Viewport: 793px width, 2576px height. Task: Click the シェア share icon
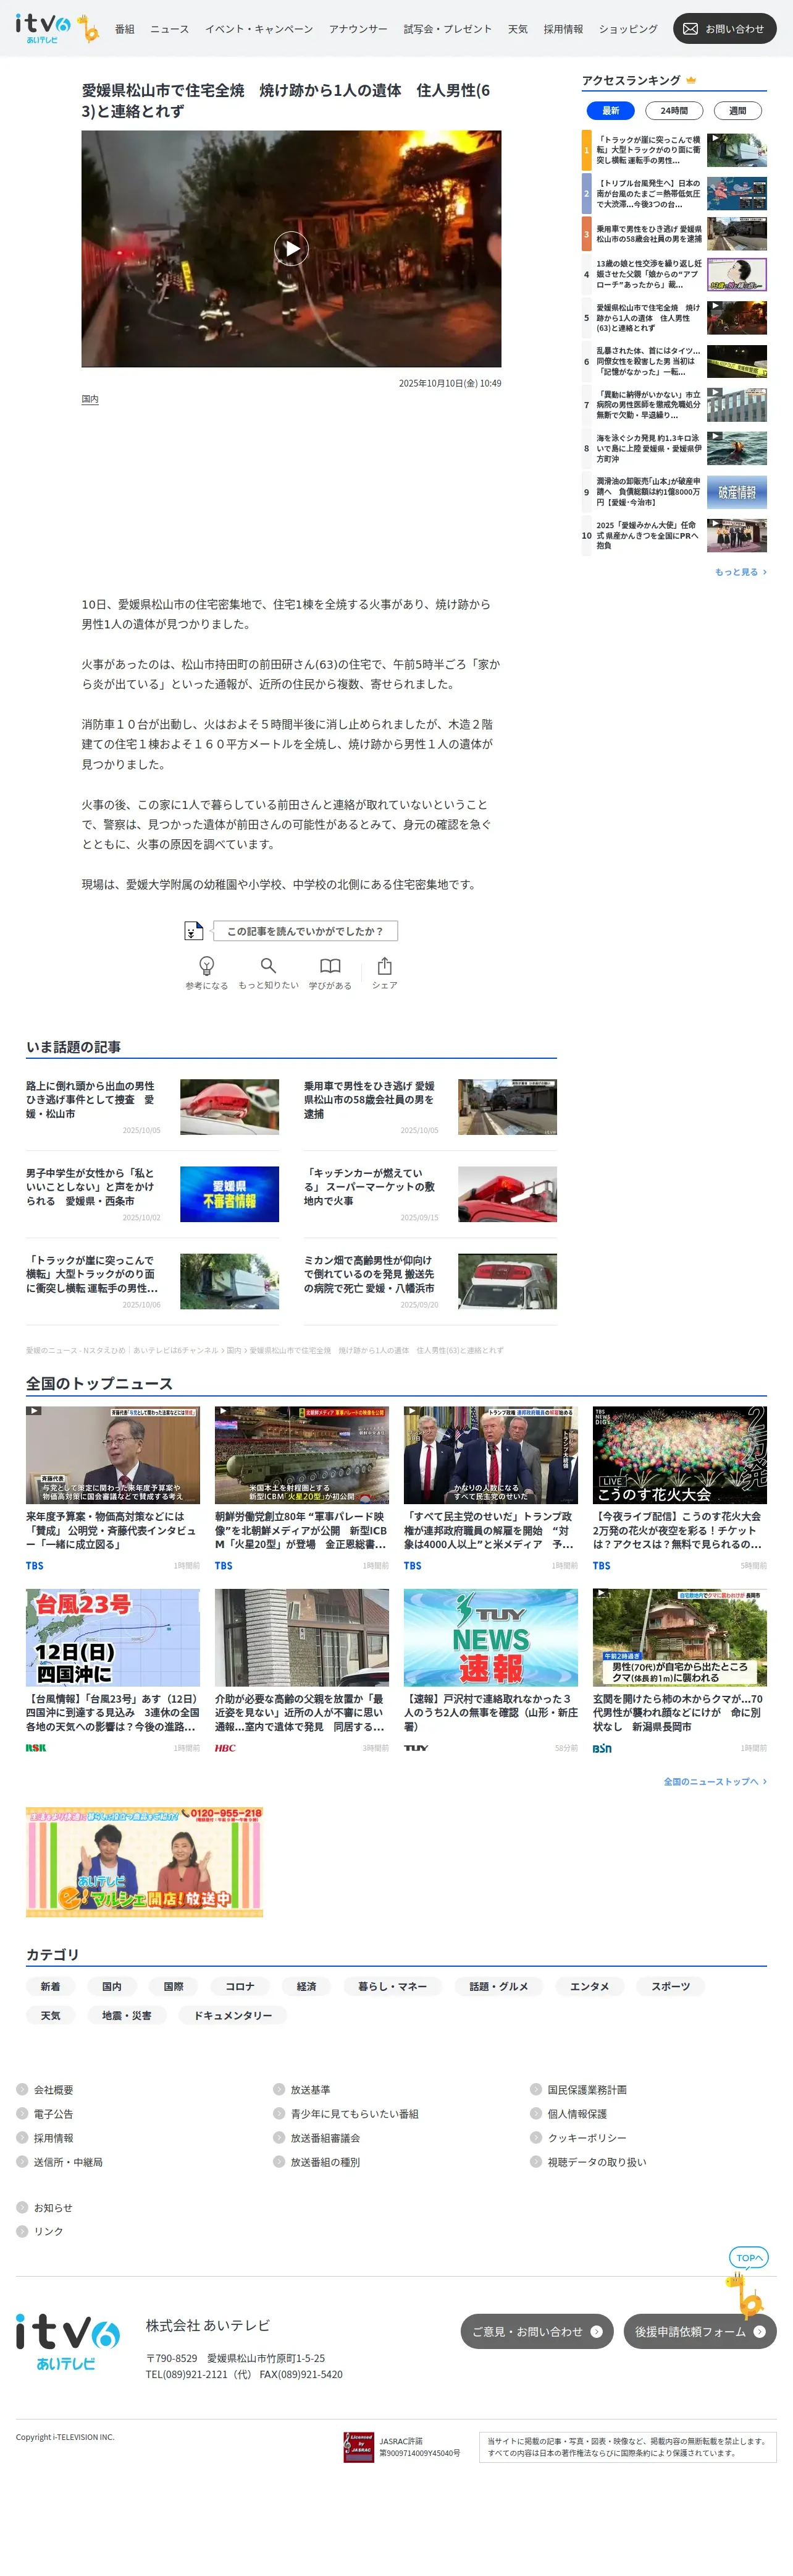385,965
